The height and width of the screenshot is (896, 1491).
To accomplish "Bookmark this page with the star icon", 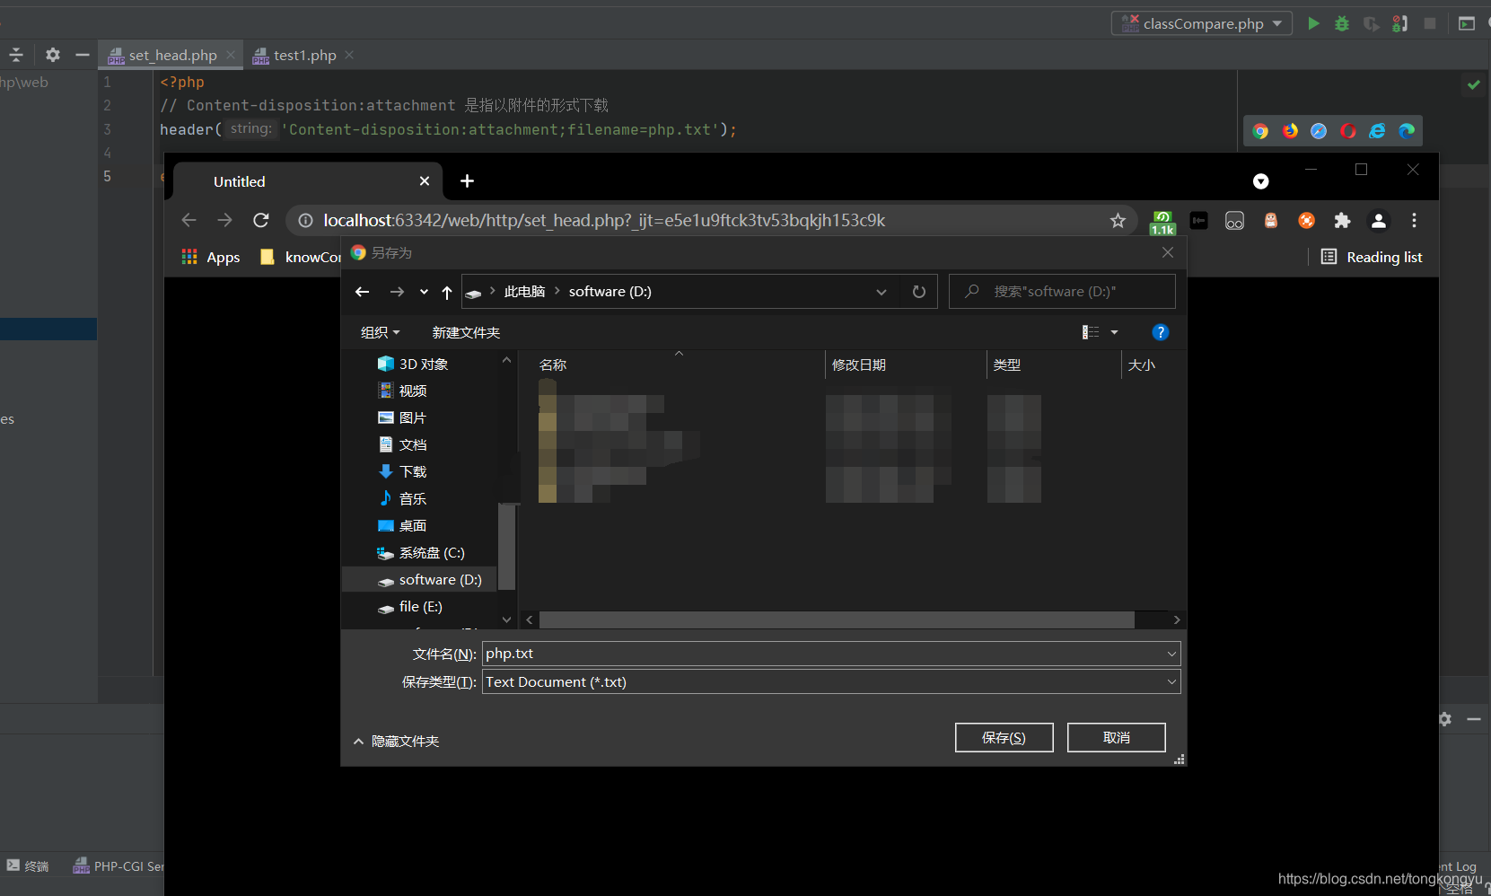I will pyautogui.click(x=1118, y=220).
